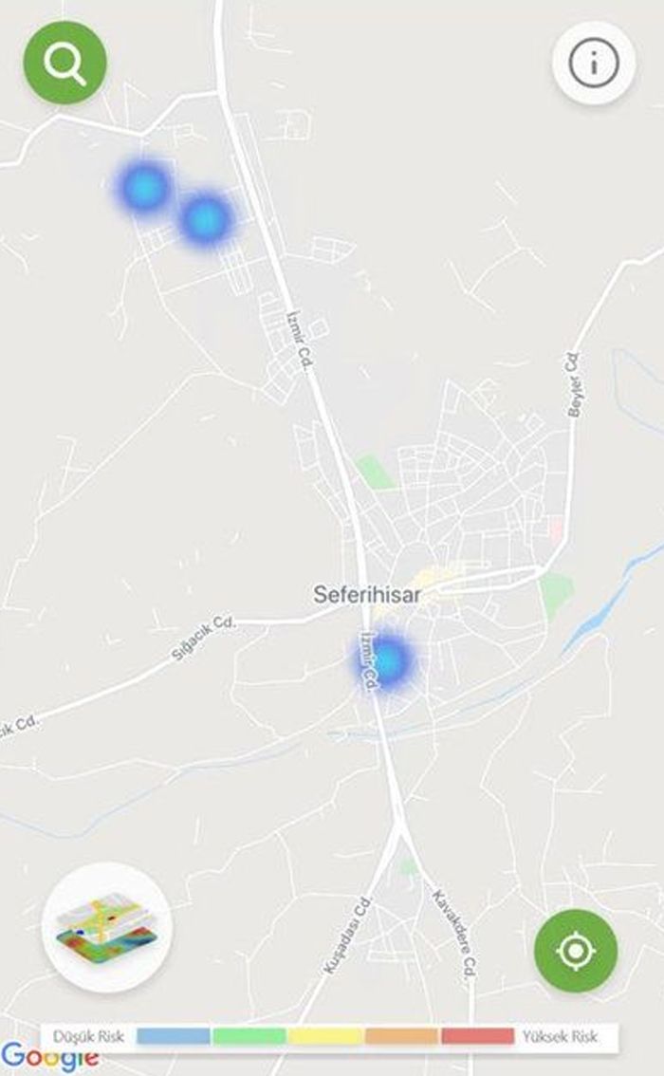Click the Google logo
Viewport: 664px width, 1076px height.
(x=49, y=1057)
